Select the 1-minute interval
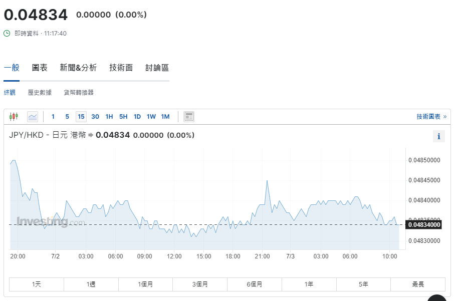 [53, 117]
